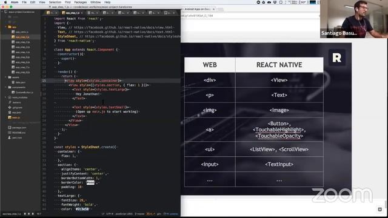Open the Apple menu
The width and height of the screenshot is (388, 218).
tap(5, 2)
